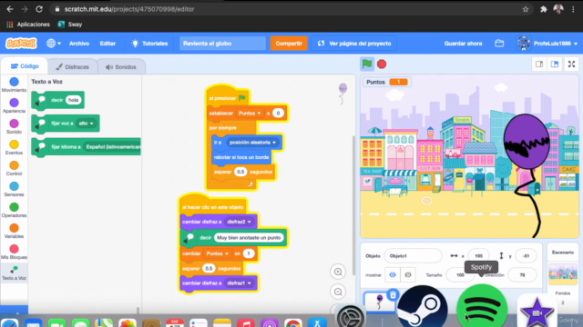Click the 'decir hola' palette block
583x327 pixels.
(58, 100)
